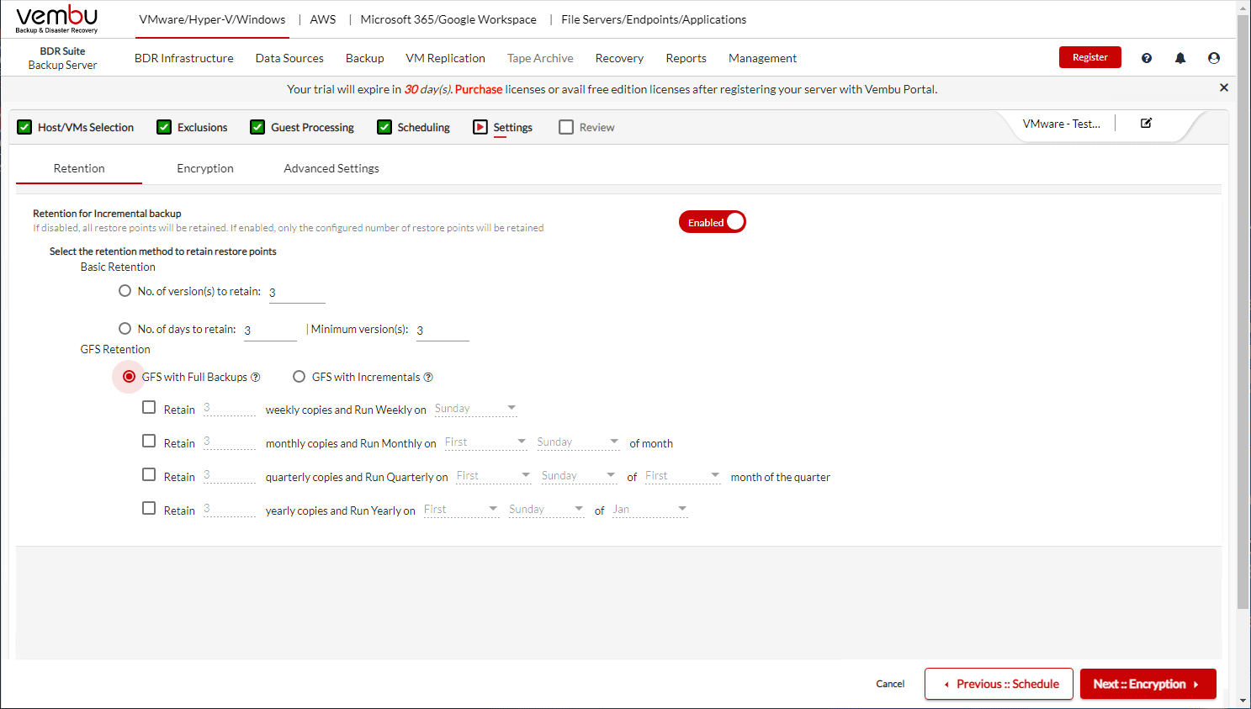Open the Advanced Settings tab
This screenshot has height=709, width=1251.
pos(331,168)
